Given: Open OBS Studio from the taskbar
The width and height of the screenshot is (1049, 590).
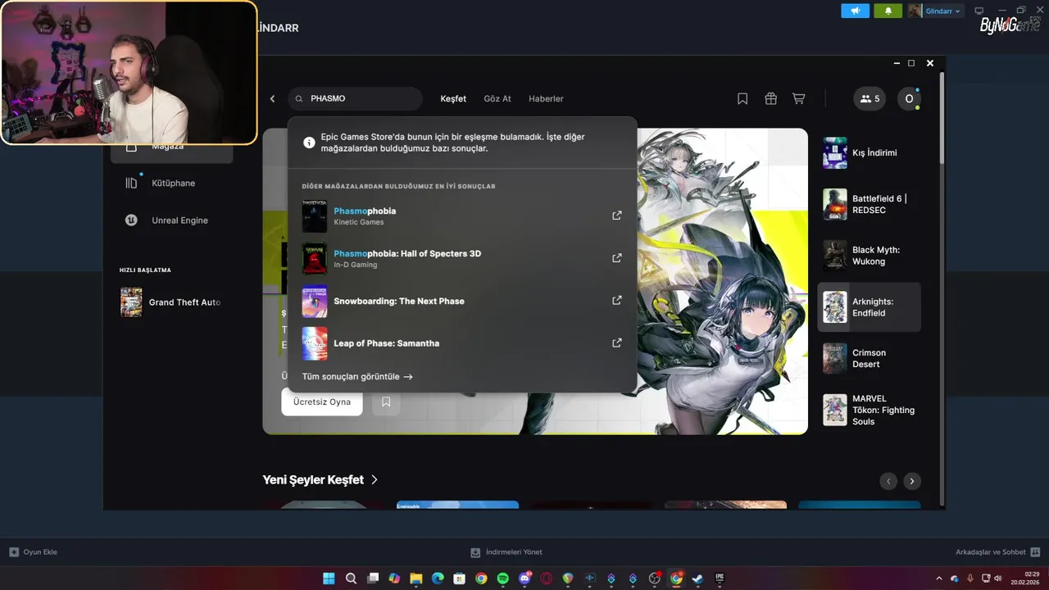Looking at the screenshot, I should 654,579.
